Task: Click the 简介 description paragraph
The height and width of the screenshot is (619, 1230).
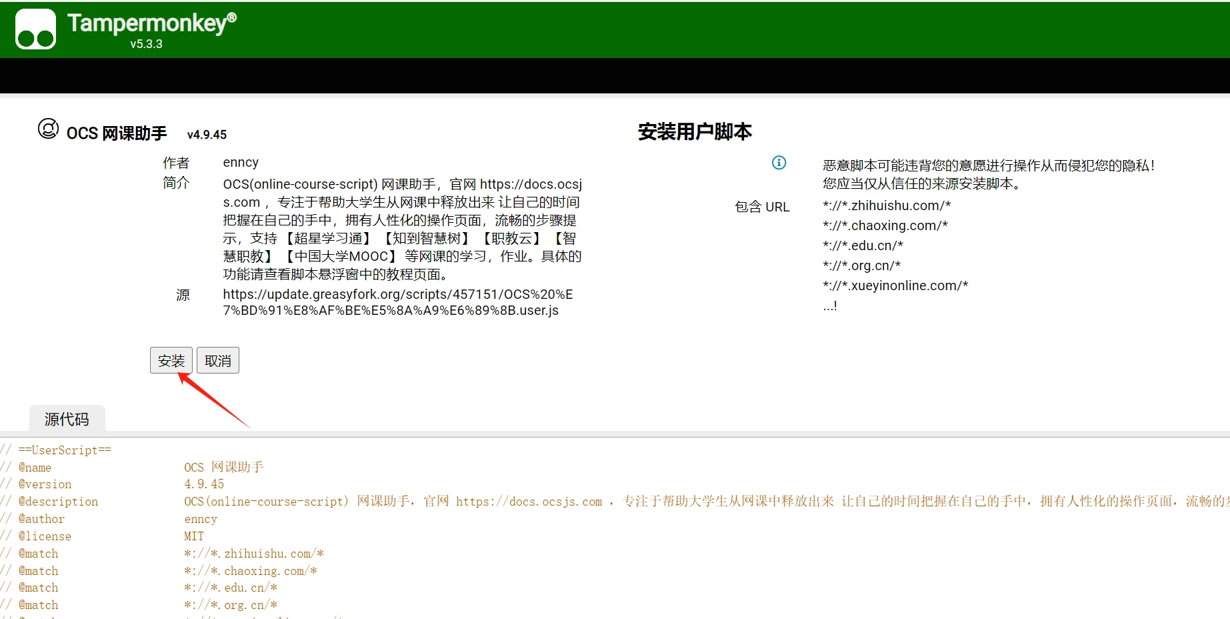Action: pos(403,229)
